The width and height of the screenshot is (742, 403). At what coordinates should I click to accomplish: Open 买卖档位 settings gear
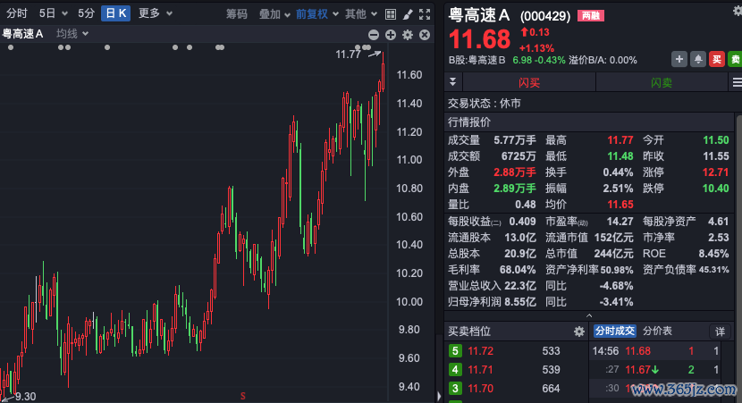pyautogui.click(x=578, y=332)
